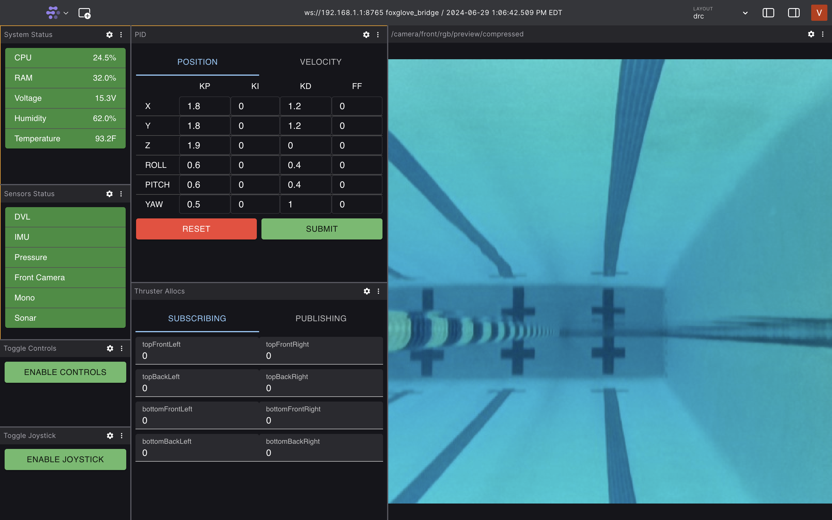
Task: Toggle the right sidebar icon
Action: [794, 13]
